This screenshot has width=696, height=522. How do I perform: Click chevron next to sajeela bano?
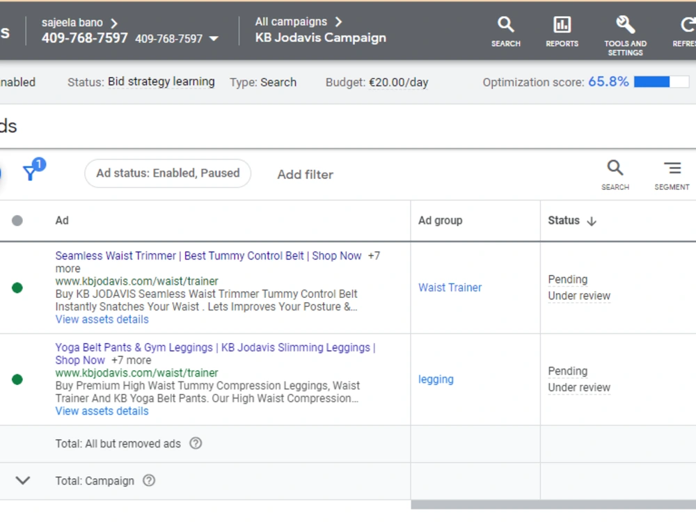(114, 23)
